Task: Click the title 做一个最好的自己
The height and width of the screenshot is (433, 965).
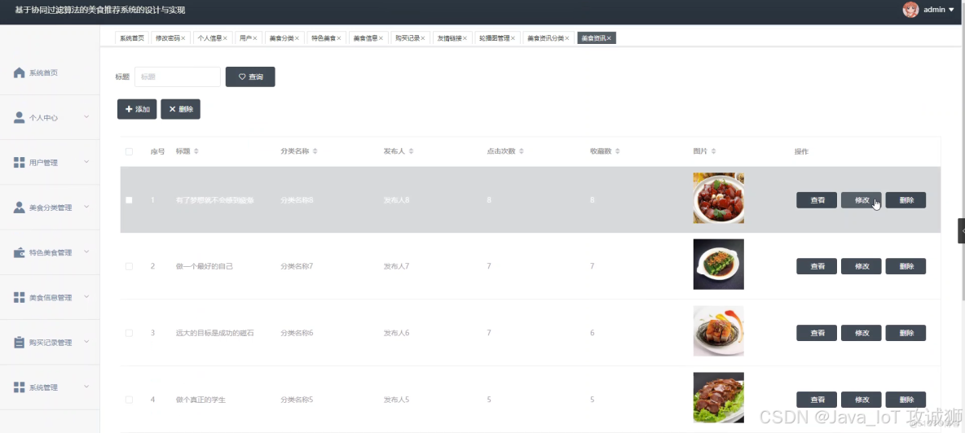Action: (205, 266)
